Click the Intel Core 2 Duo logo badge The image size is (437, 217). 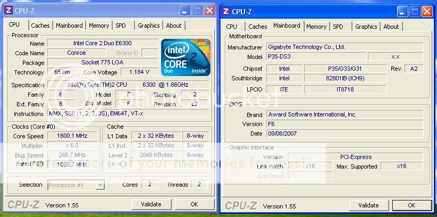pos(186,57)
